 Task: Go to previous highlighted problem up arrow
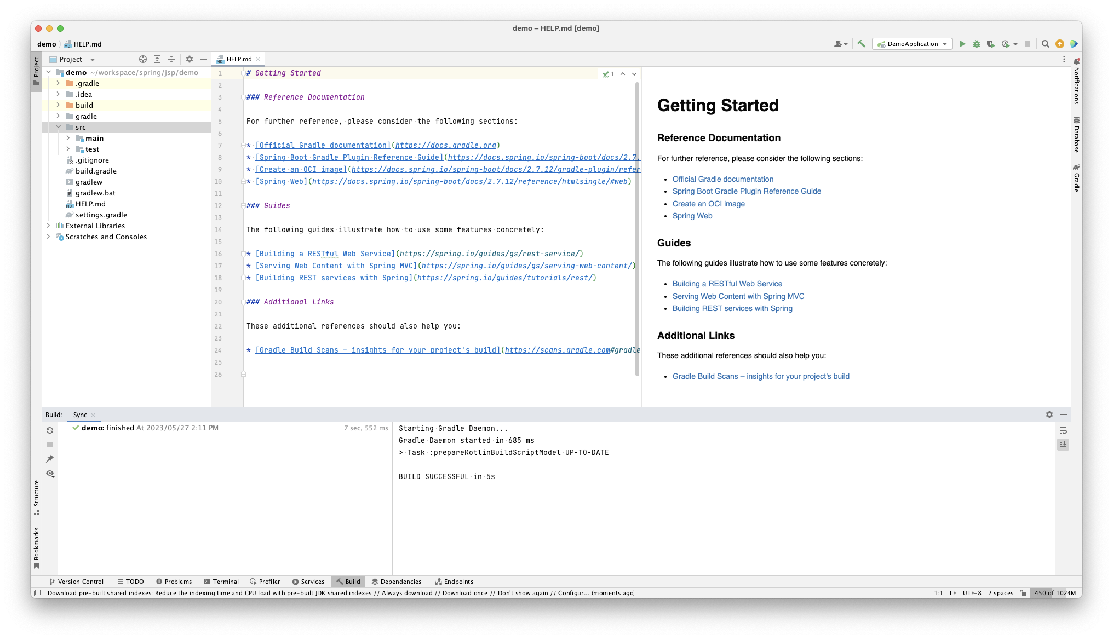[623, 74]
